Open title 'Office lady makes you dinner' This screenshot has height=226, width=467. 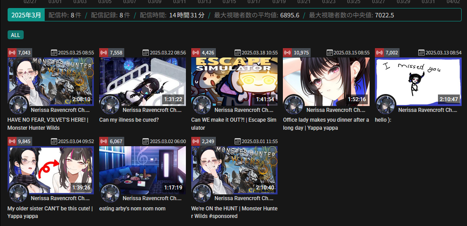(x=326, y=124)
